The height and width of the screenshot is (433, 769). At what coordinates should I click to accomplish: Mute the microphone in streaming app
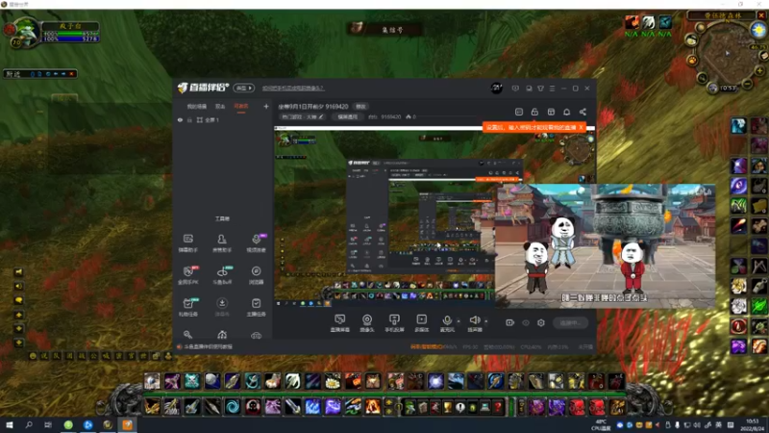point(447,323)
